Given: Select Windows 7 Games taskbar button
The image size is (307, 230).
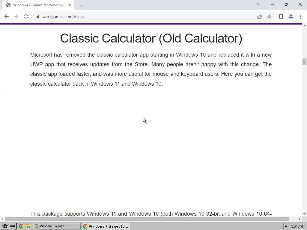Looking at the screenshot, I should (106, 226).
